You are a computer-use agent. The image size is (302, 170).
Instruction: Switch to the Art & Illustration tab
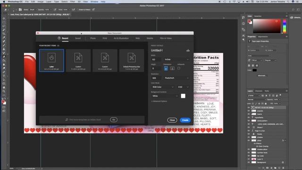click(x=121, y=38)
